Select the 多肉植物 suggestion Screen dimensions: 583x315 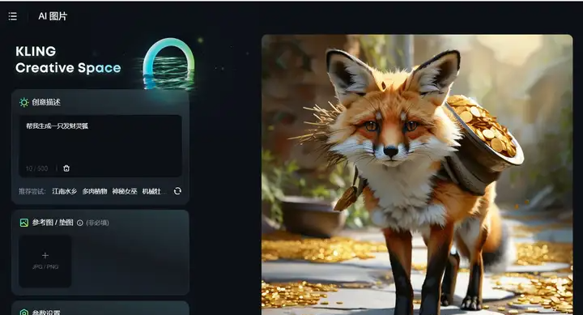95,191
